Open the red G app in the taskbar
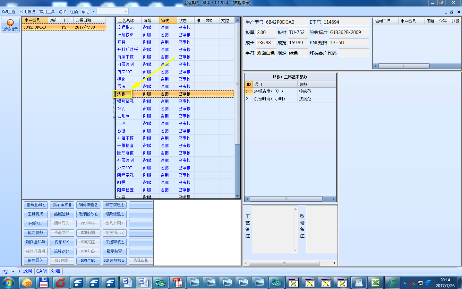The height and width of the screenshot is (289, 462). pyautogui.click(x=61, y=283)
